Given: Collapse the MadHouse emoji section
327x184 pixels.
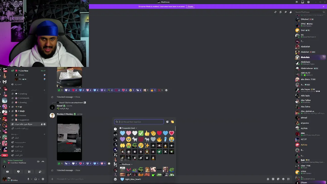Looking at the screenshot, I should point(126,164).
